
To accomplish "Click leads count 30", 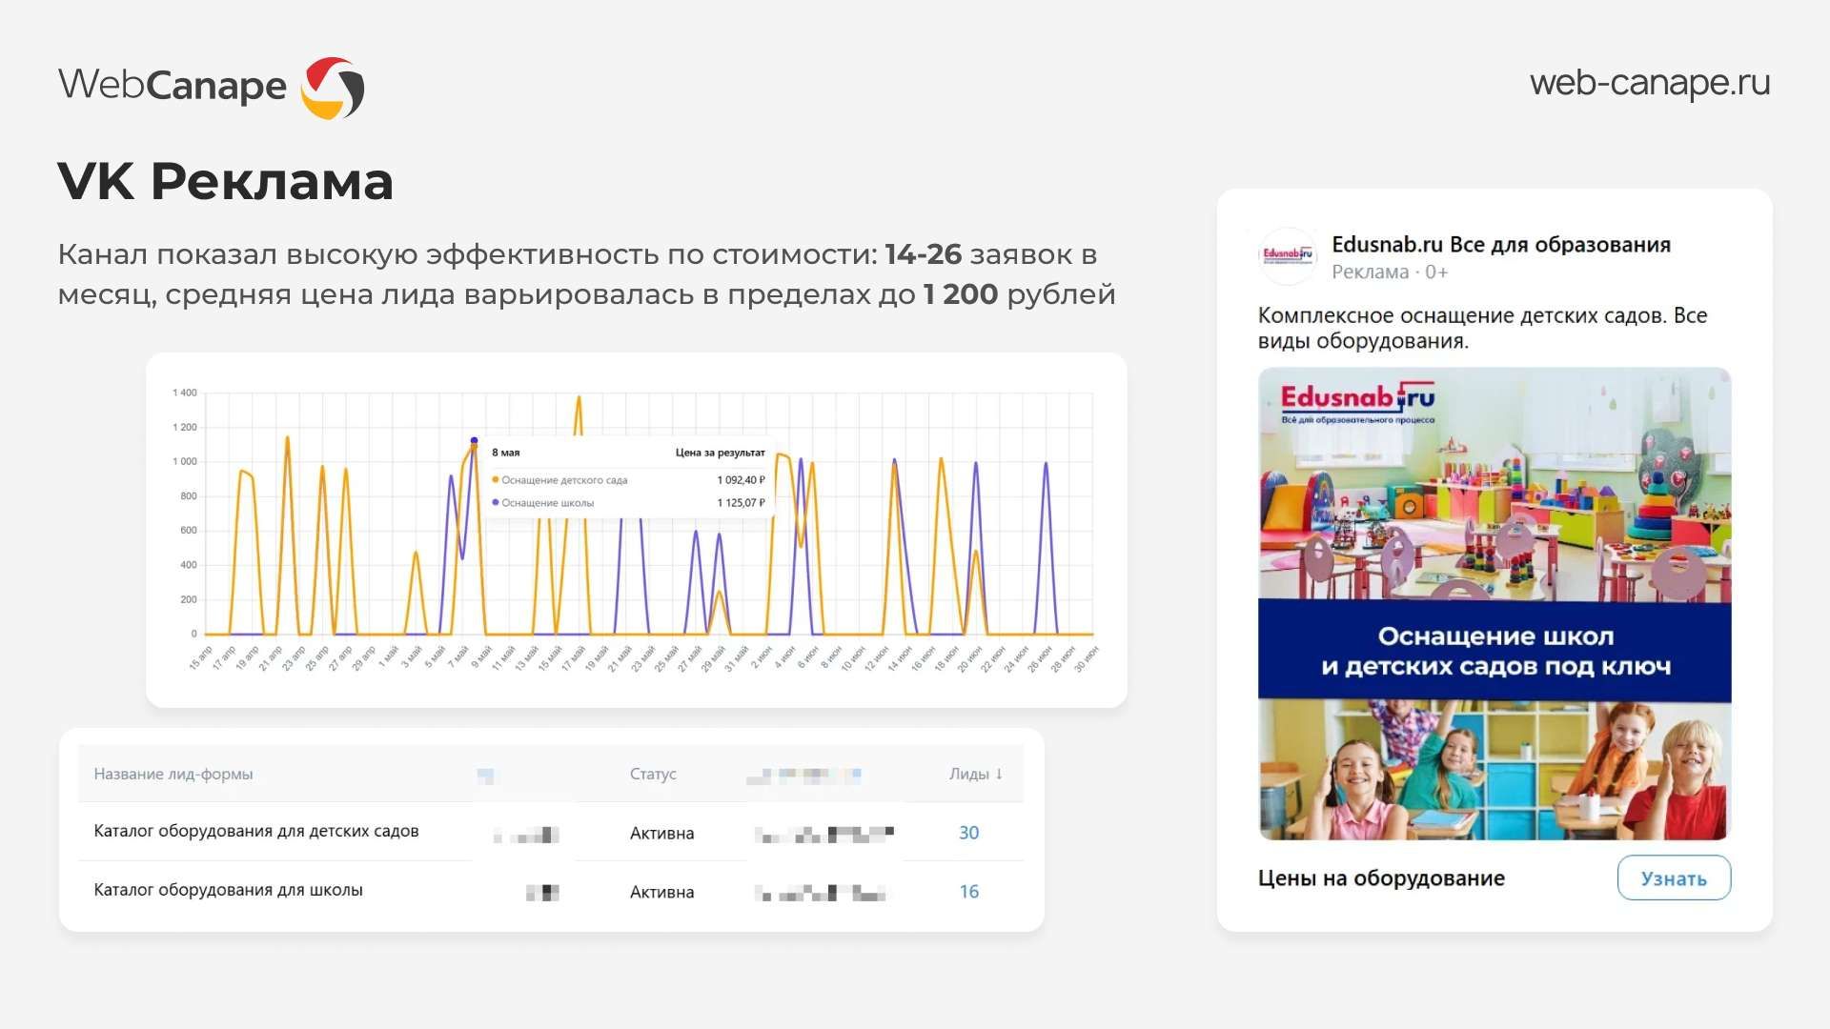I will click(x=968, y=833).
